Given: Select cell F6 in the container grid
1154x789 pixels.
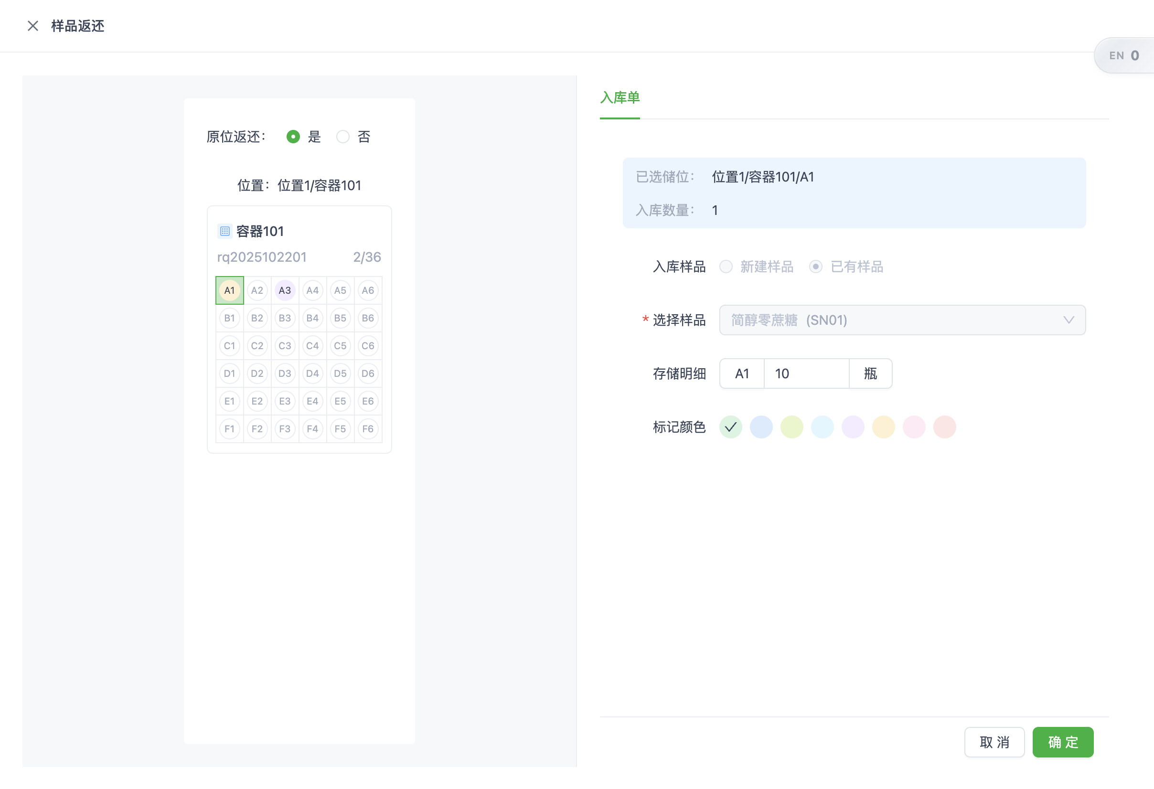Looking at the screenshot, I should pyautogui.click(x=368, y=428).
